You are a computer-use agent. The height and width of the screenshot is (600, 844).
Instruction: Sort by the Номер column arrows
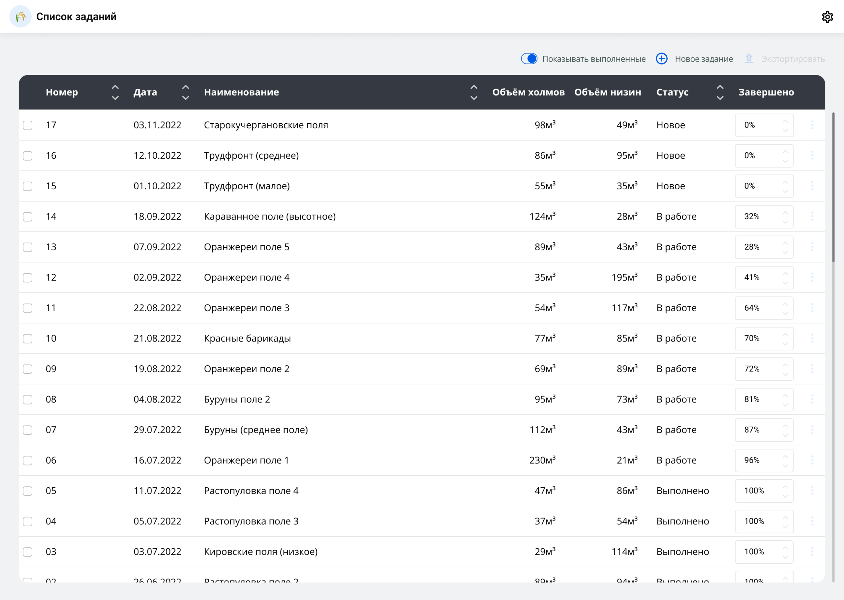(x=115, y=92)
